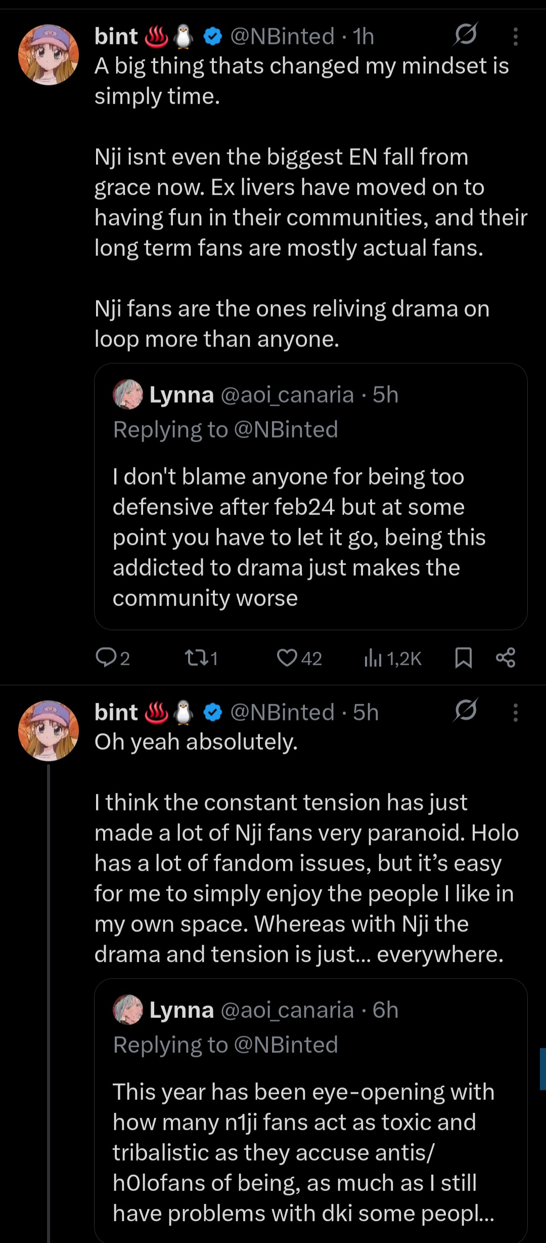The image size is (546, 1243).
Task: Open more options on second tweet
Action: click(515, 712)
